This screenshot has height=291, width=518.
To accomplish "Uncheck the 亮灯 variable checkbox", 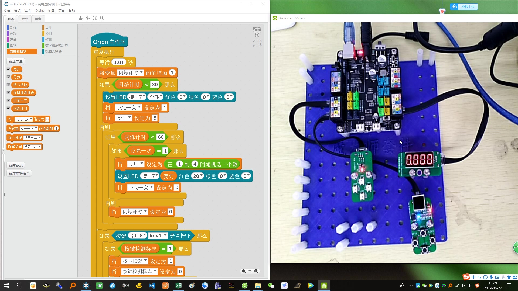I will pos(8,69).
